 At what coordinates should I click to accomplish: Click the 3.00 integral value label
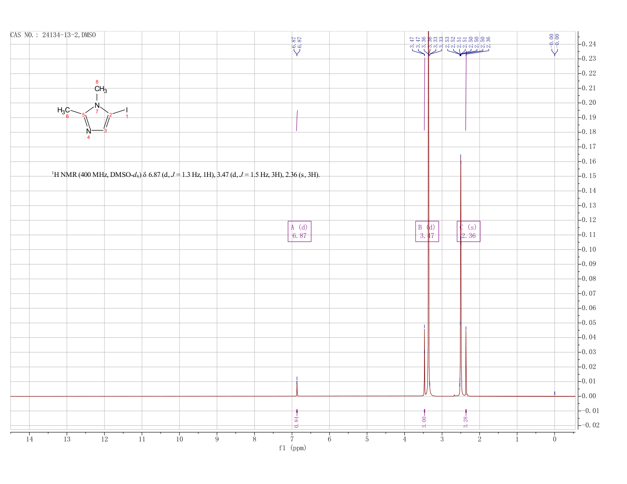click(424, 421)
